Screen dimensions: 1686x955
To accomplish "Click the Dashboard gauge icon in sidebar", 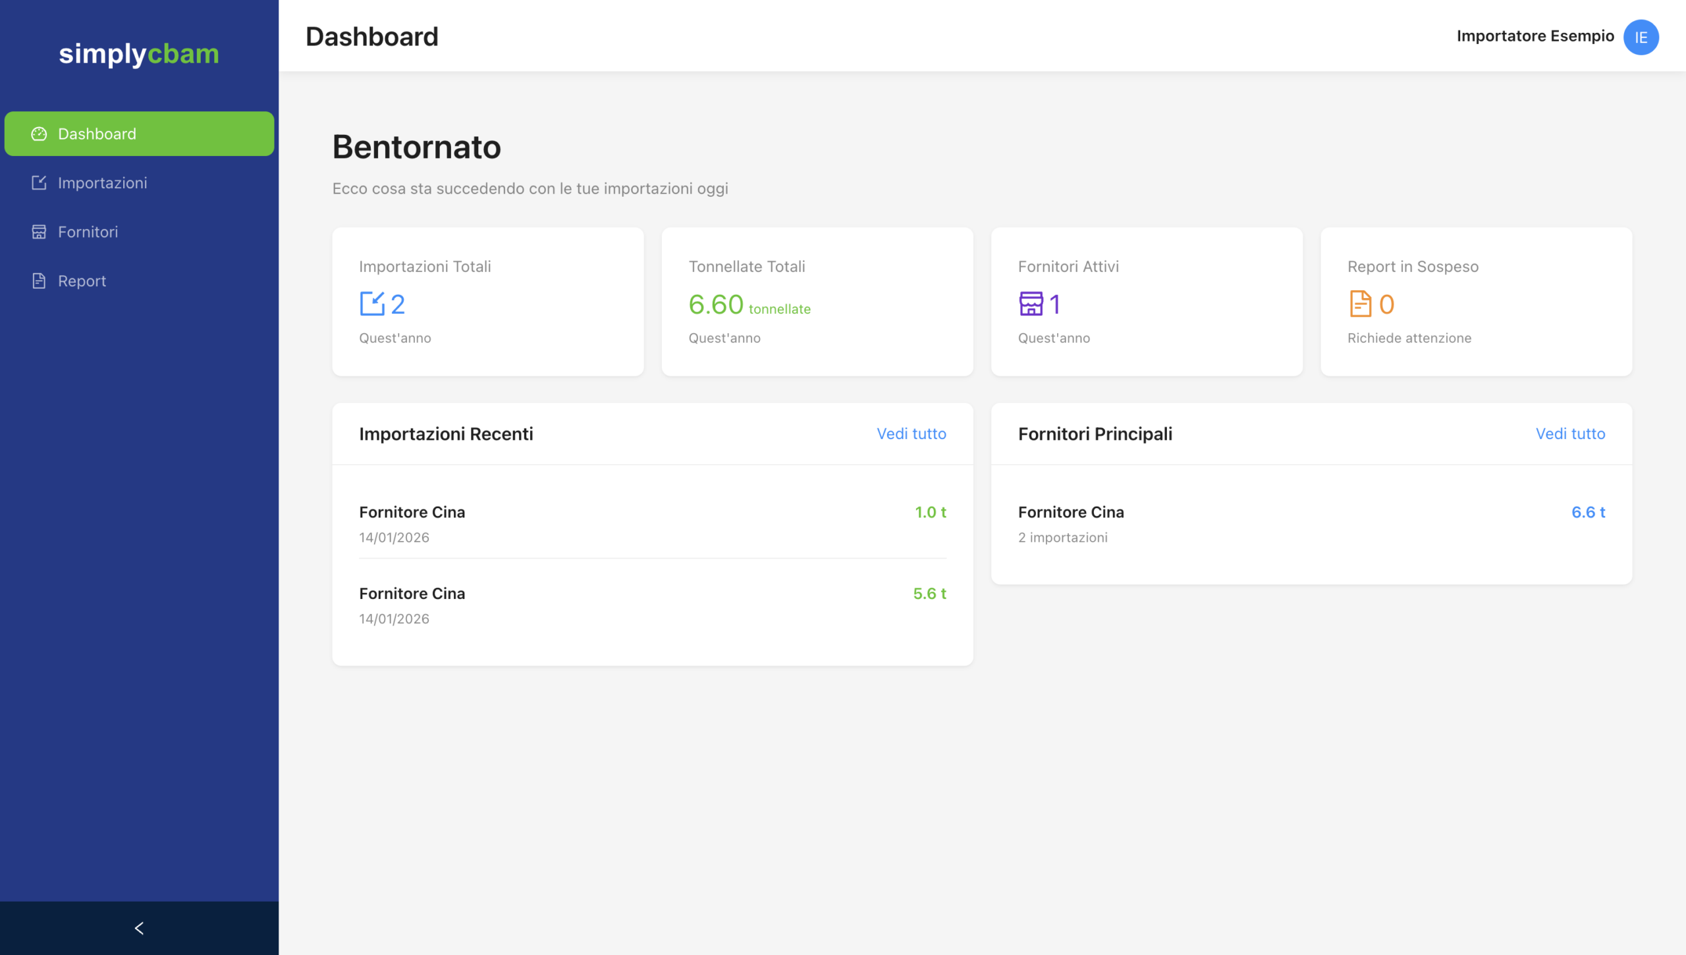I will (x=39, y=134).
